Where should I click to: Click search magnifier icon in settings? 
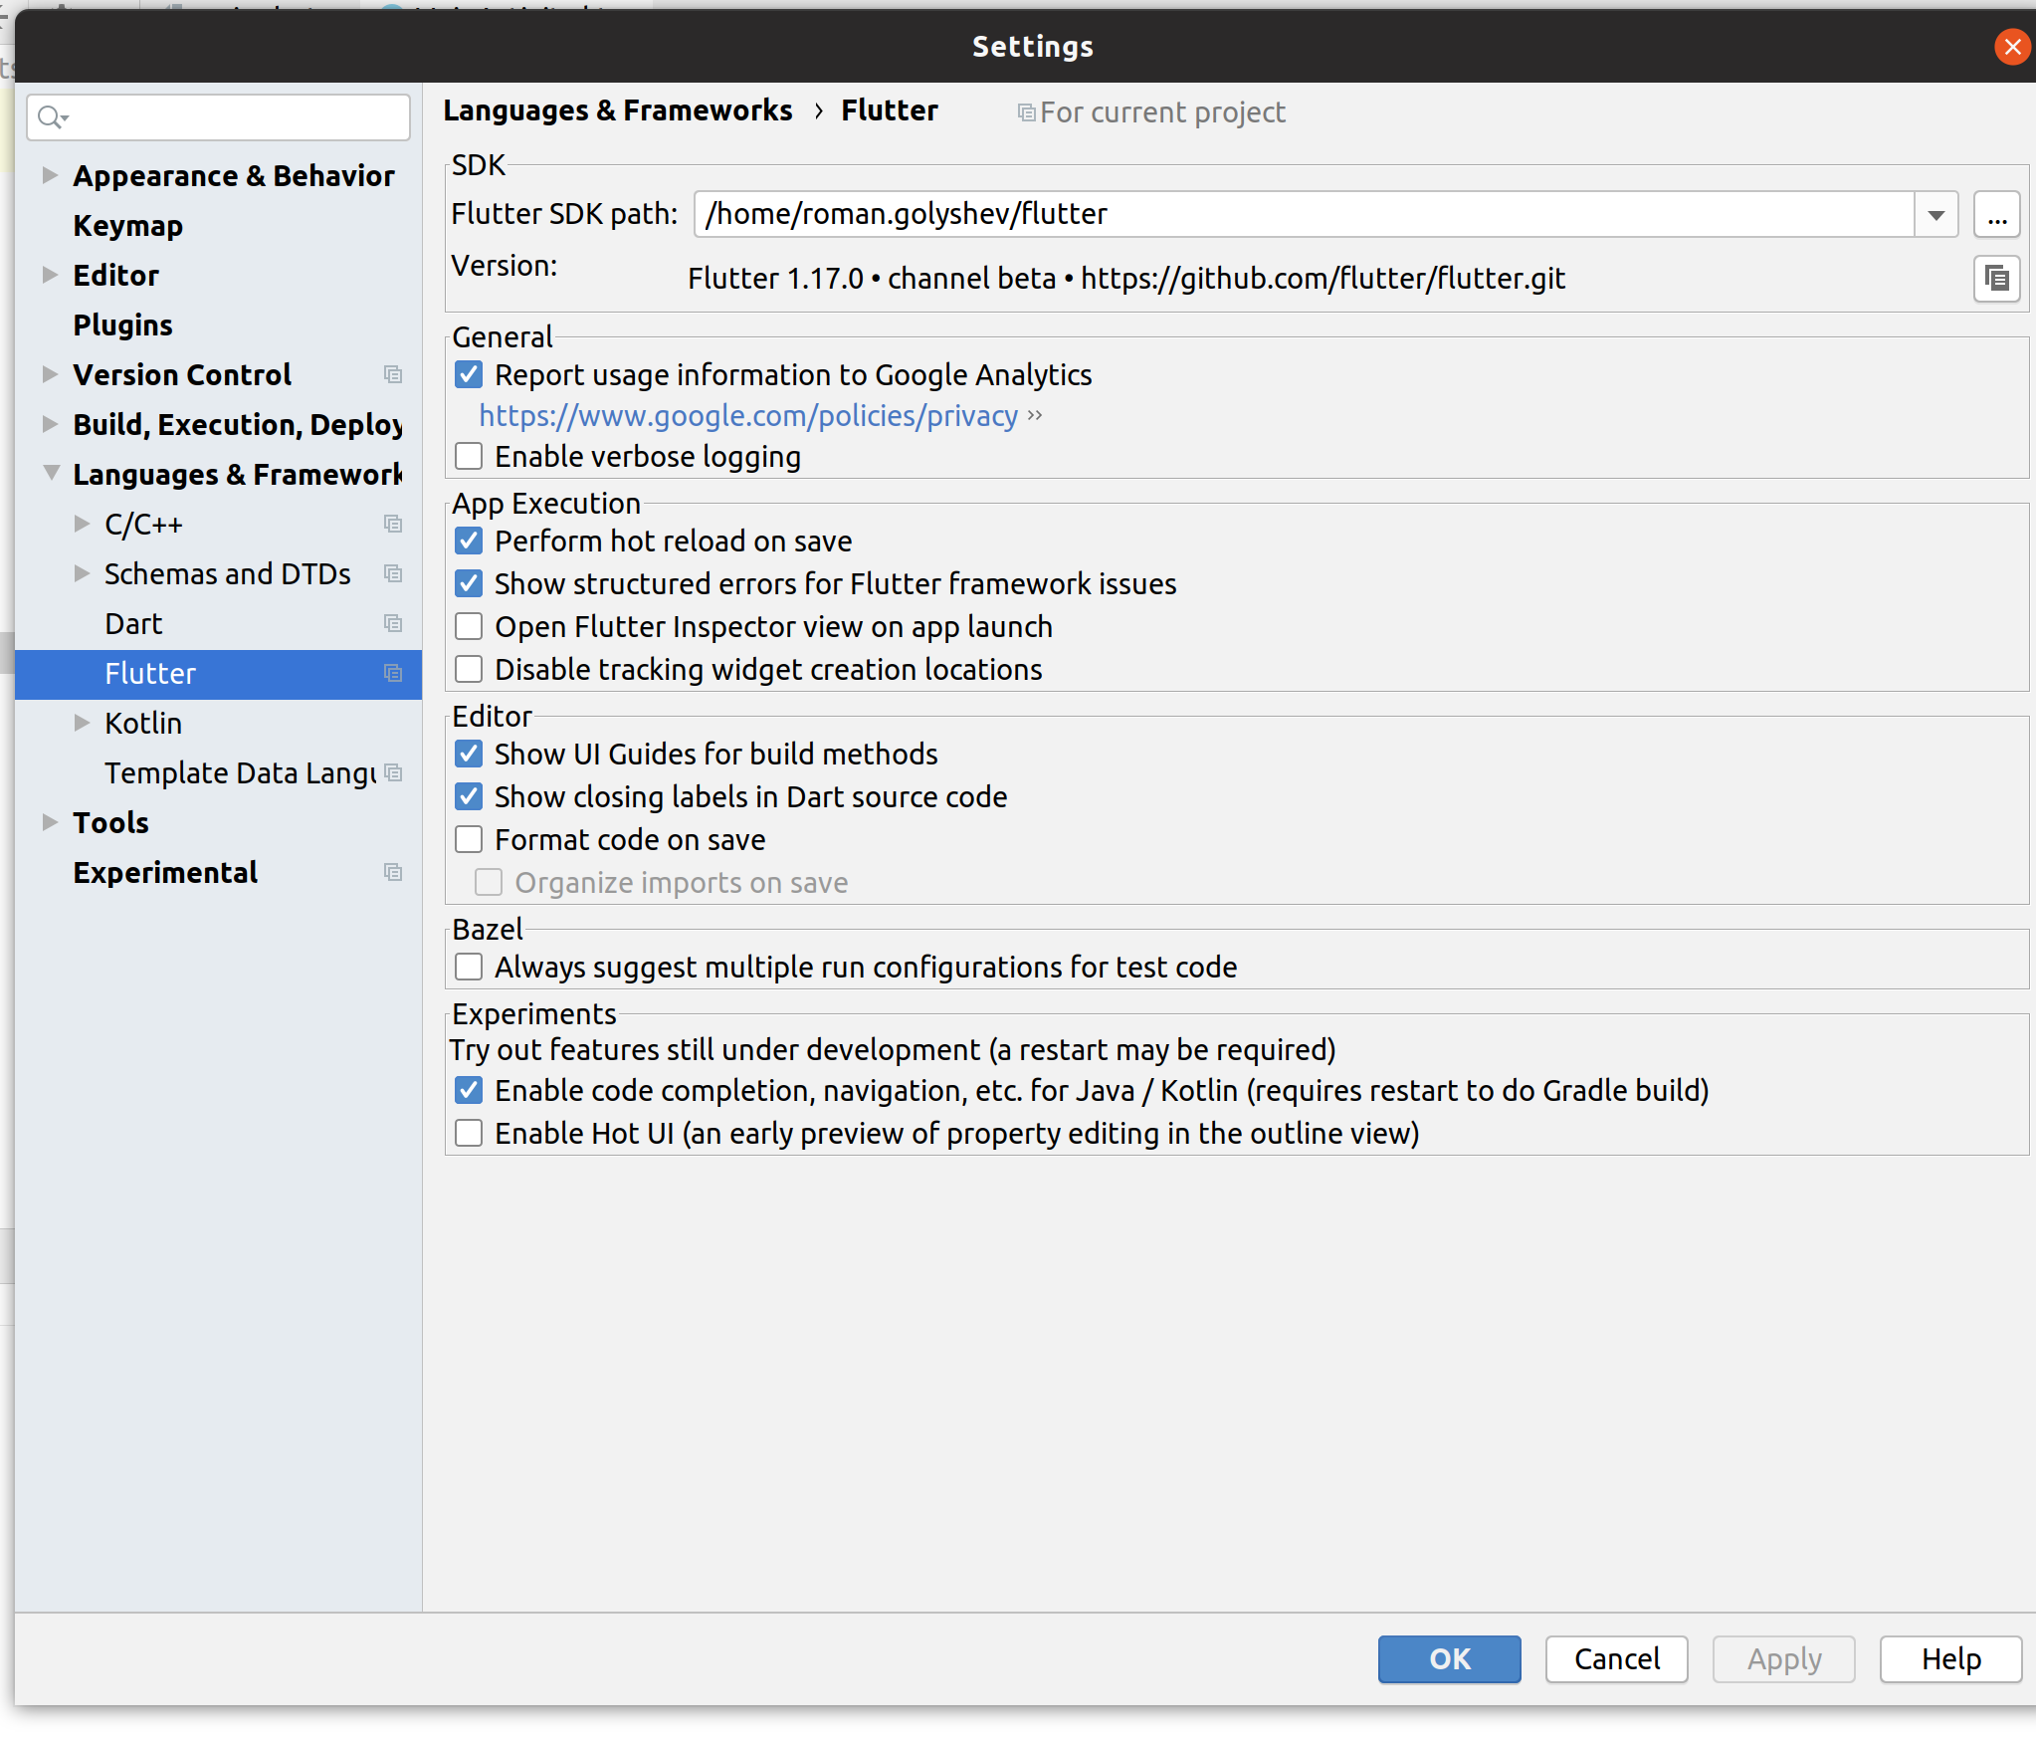50,117
